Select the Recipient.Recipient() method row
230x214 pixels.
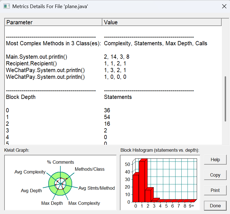pos(31,64)
